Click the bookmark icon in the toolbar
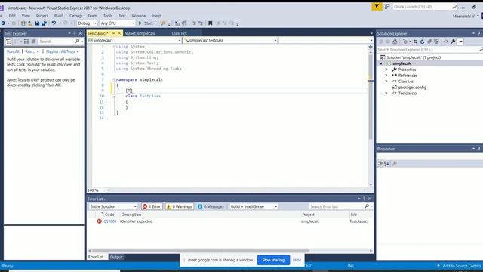Screen dimensions: 483x272 (211, 23)
